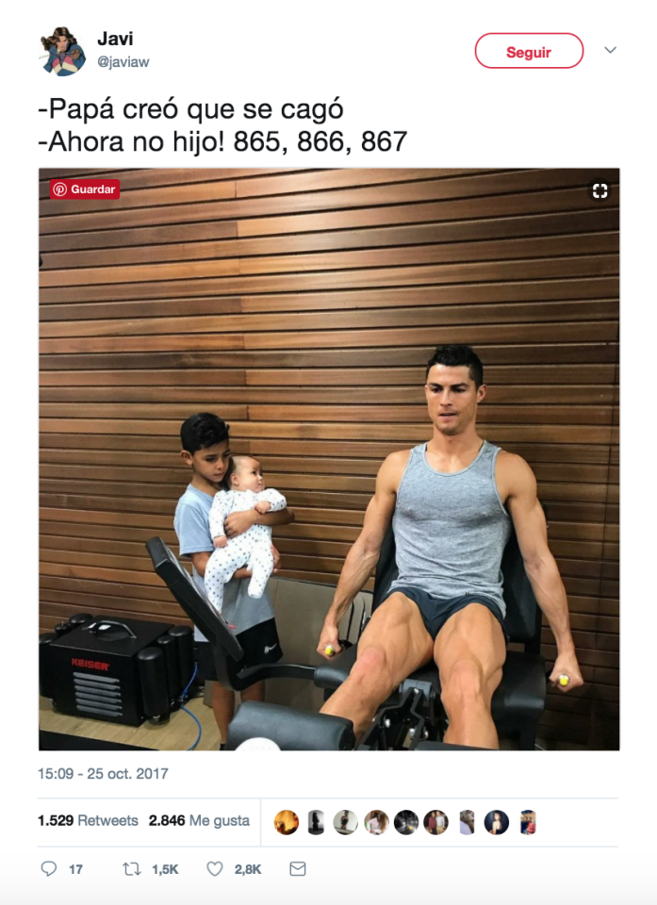Screen dimensions: 657x905
Task: View the 1.529 Retweets list
Action: tap(88, 820)
